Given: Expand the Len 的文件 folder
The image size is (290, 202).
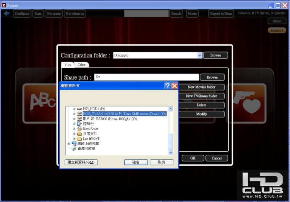Looking at the screenshot, I should pos(74,139).
